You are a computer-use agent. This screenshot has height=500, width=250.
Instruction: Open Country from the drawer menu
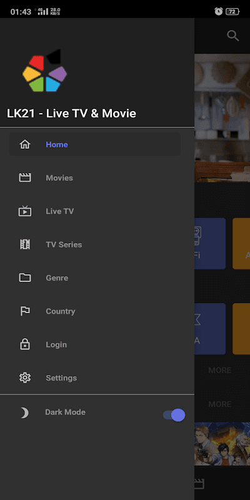point(95,311)
